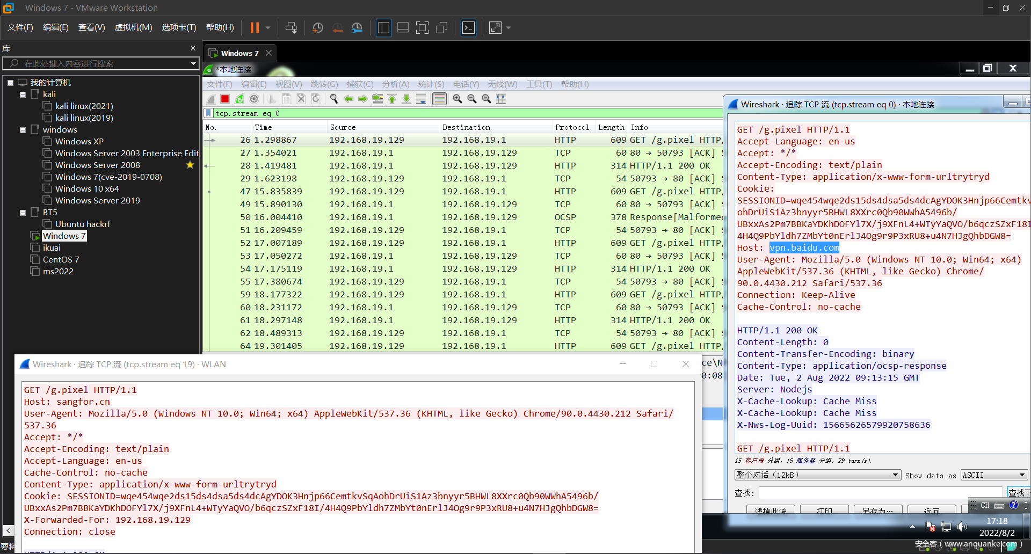
Task: Open the 虚拟机(M) menu in VMware
Action: 133,27
